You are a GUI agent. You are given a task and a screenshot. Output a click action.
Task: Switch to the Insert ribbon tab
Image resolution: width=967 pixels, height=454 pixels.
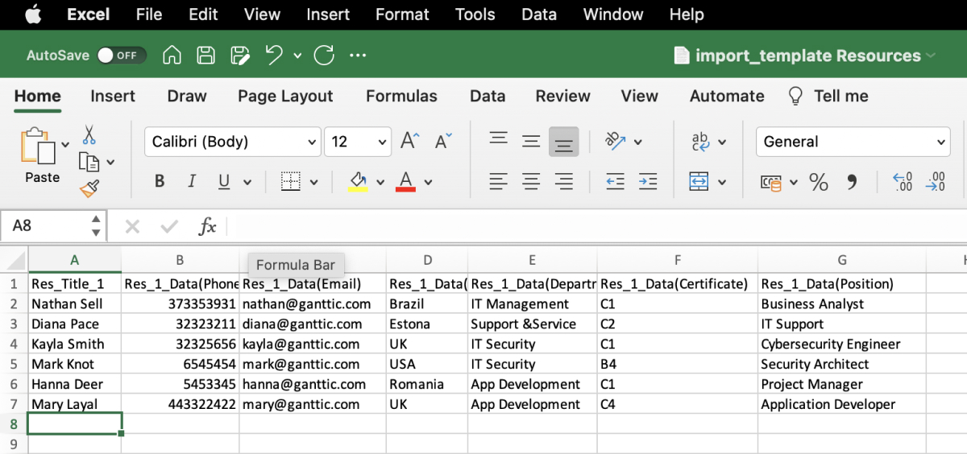(x=113, y=96)
